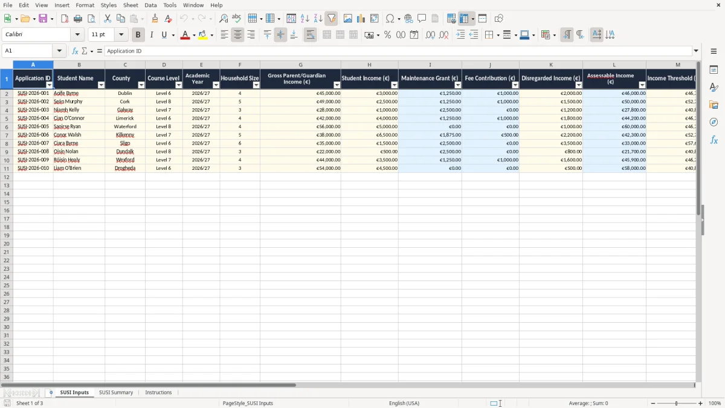The image size is (725, 408).
Task: Toggle Freeze Rows and Columns button
Action: click(x=464, y=19)
